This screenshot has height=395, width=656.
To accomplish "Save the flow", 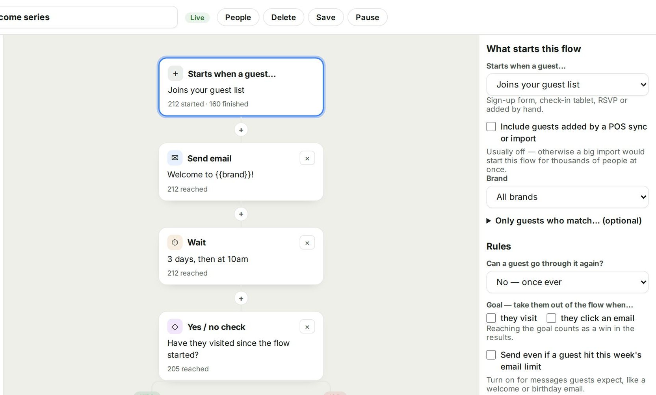I will pyautogui.click(x=326, y=17).
